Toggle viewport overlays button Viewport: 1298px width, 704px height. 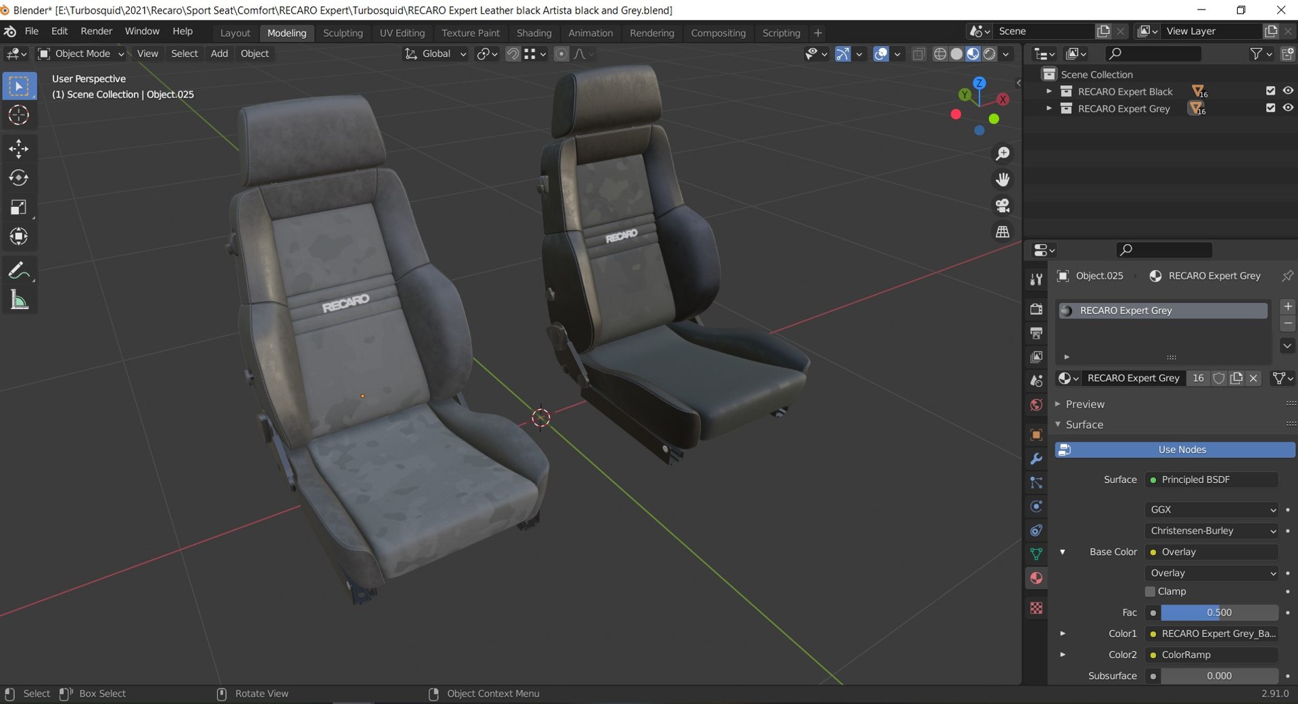[x=881, y=53]
